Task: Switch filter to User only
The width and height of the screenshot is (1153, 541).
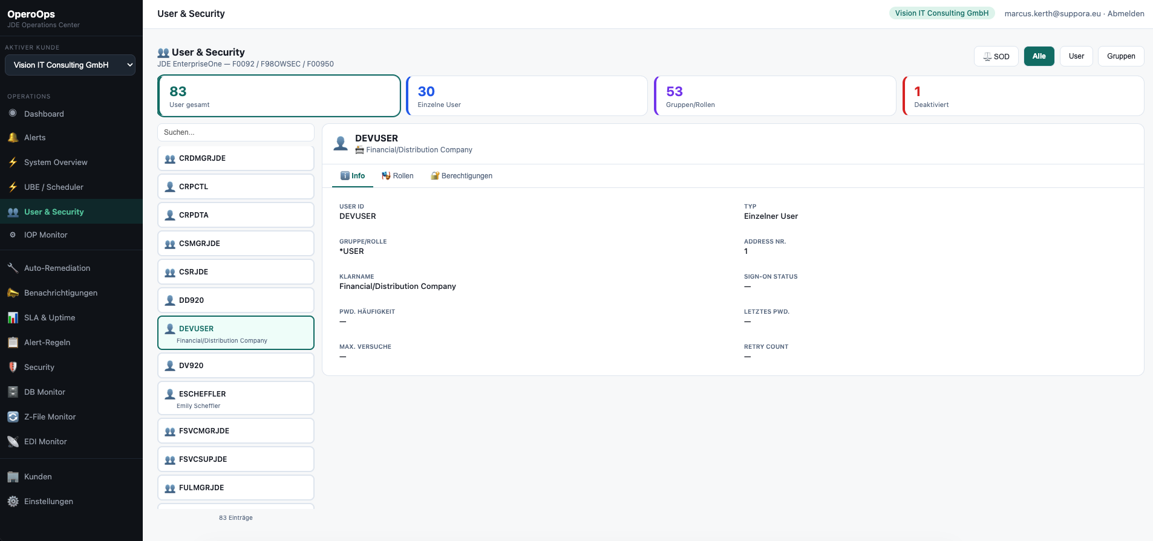Action: point(1076,56)
